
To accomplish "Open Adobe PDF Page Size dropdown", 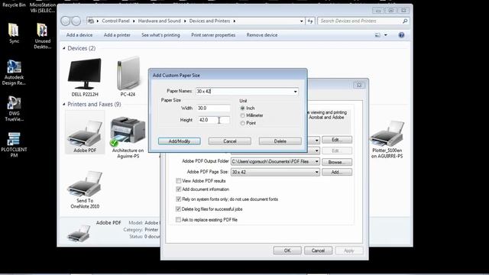I will point(316,172).
